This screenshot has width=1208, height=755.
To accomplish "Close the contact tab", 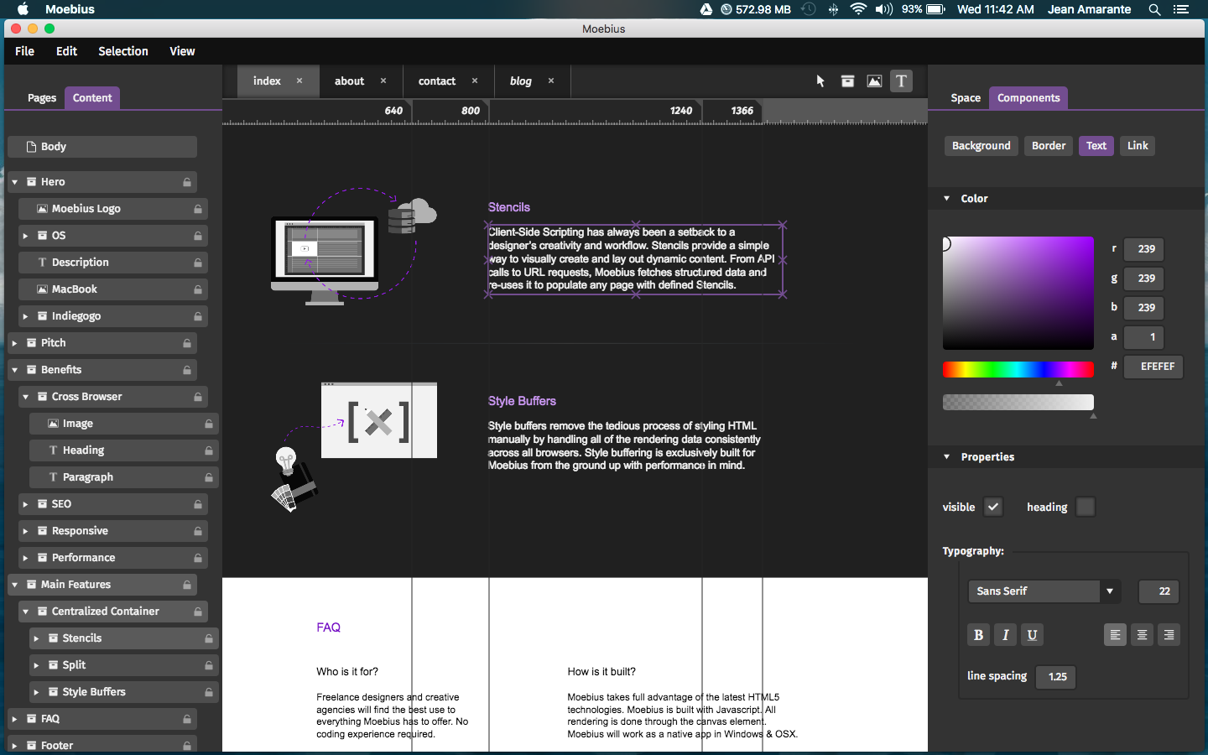I will (x=475, y=81).
